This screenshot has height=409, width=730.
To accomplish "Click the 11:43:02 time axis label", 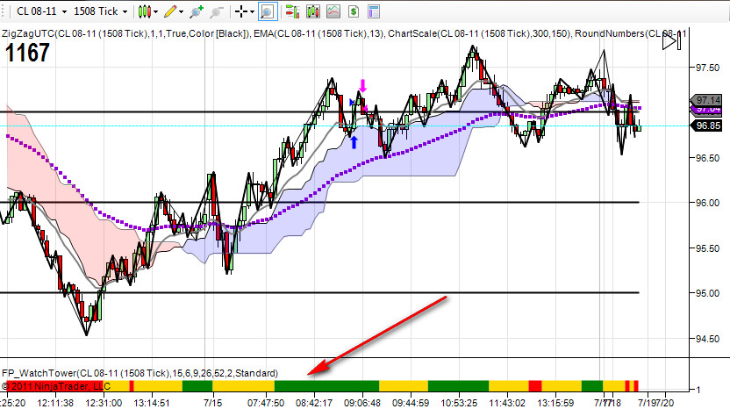I will (507, 403).
